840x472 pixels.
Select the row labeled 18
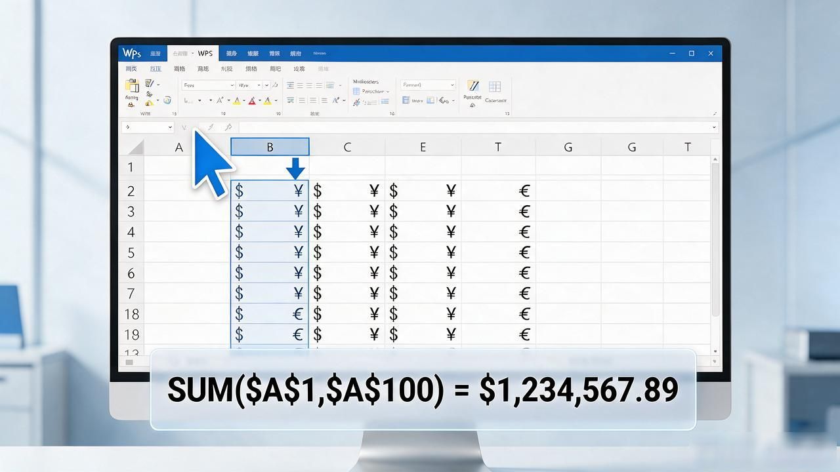tap(132, 314)
